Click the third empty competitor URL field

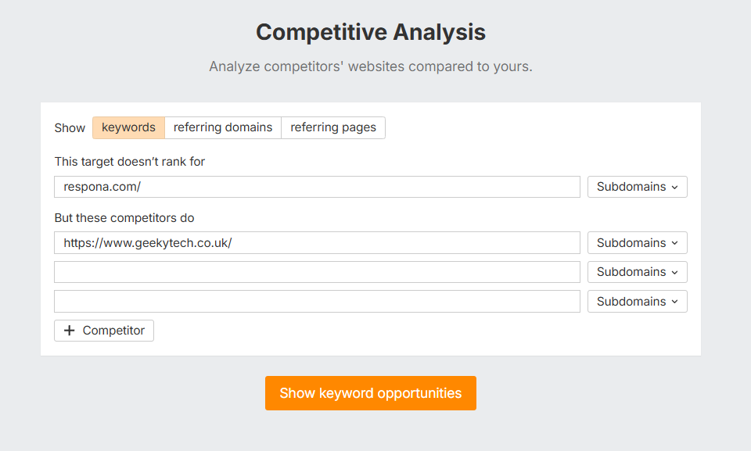(x=316, y=301)
